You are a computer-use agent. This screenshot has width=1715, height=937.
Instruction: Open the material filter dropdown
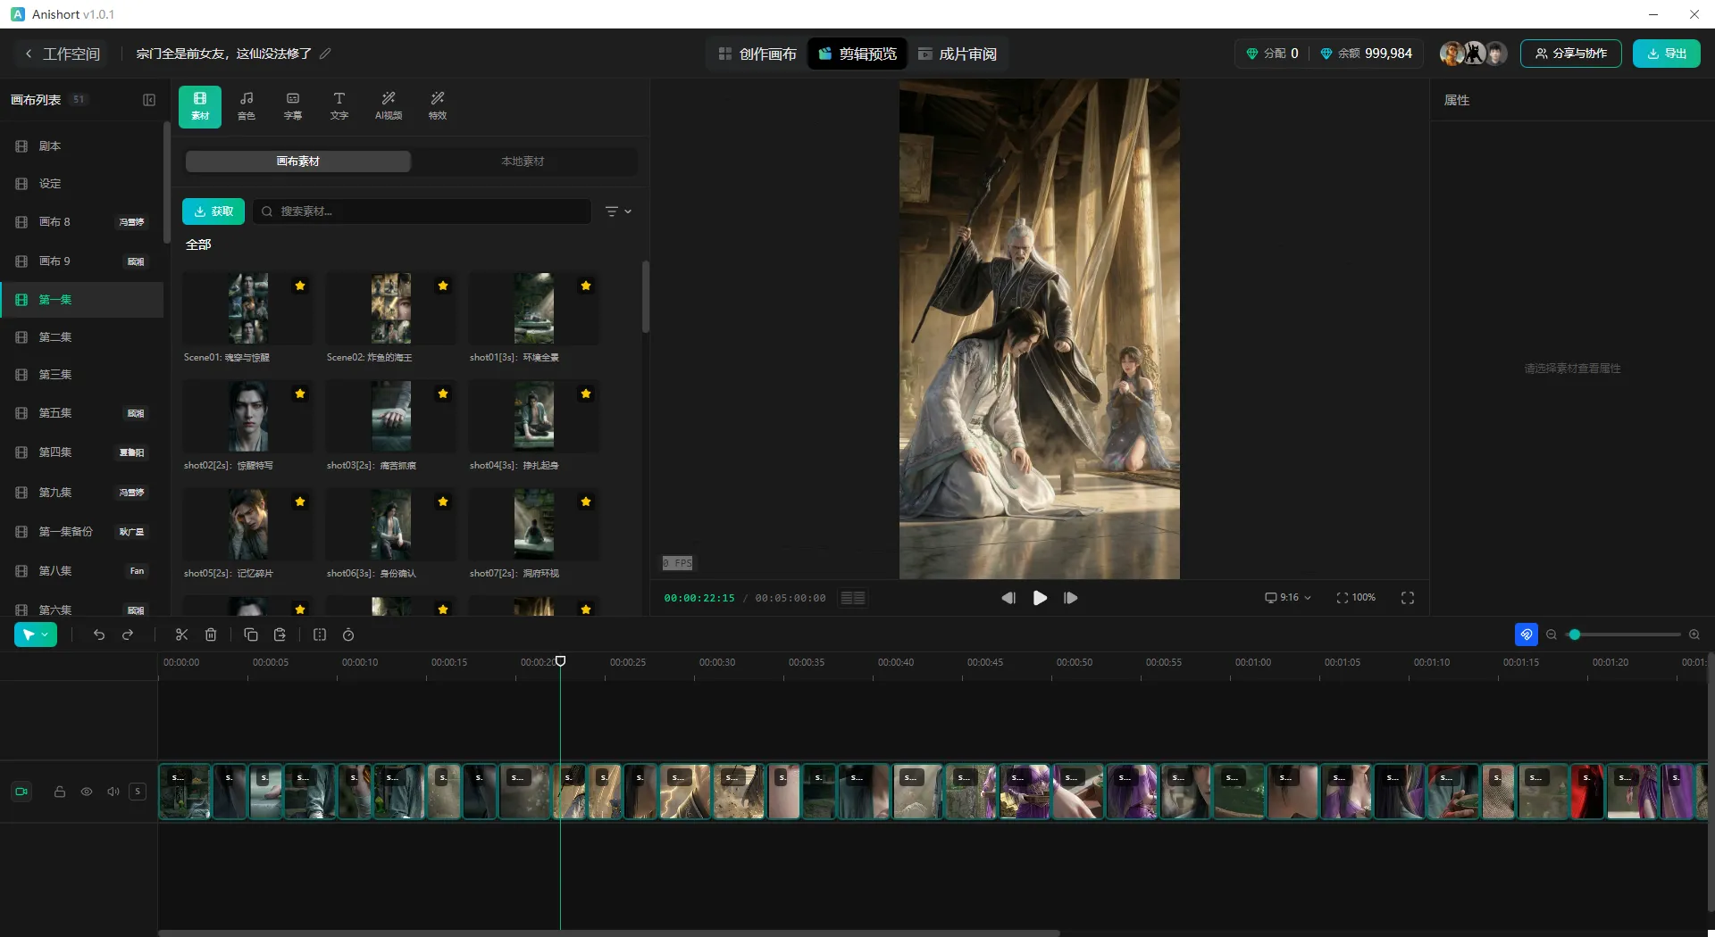[617, 211]
